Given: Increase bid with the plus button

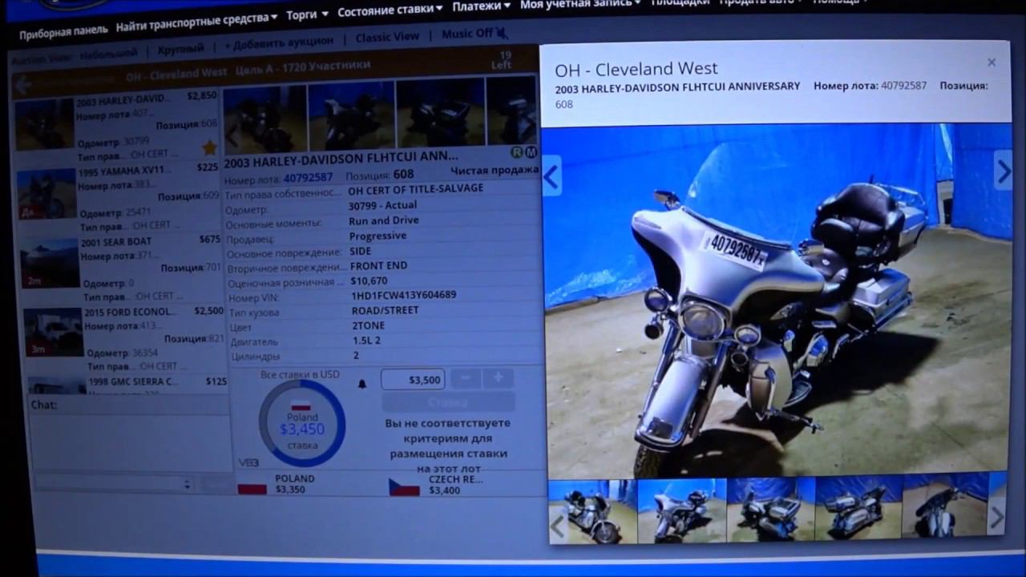Looking at the screenshot, I should (498, 378).
